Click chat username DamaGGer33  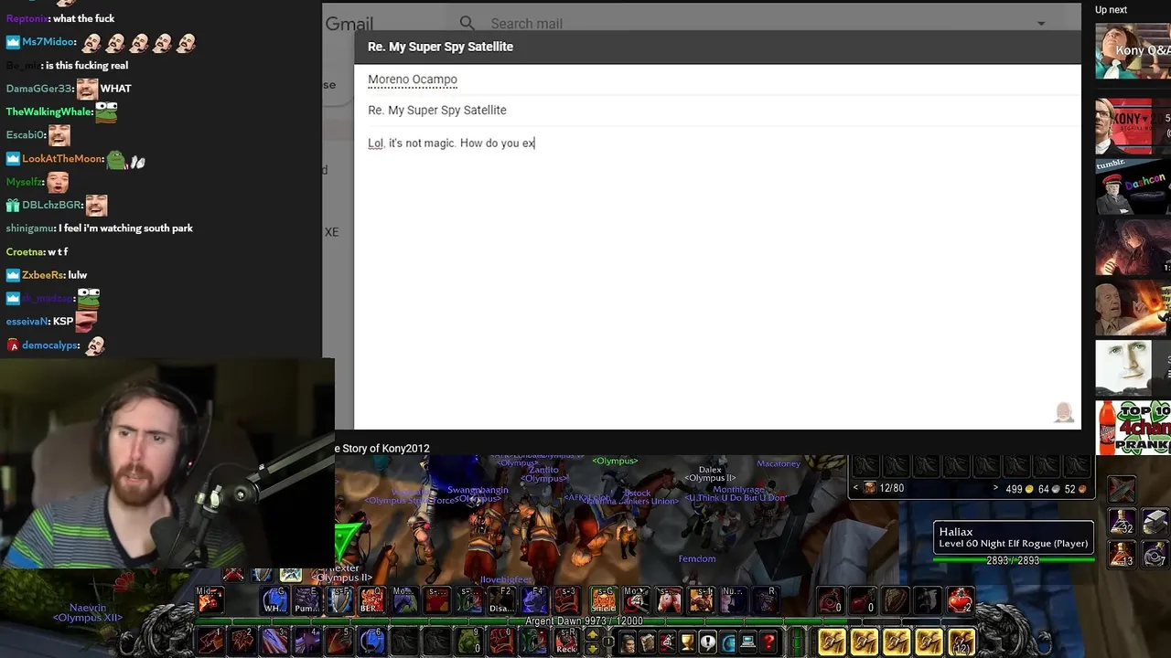[39, 89]
